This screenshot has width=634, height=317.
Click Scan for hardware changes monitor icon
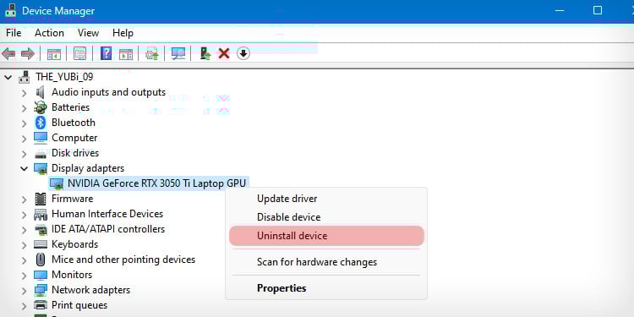point(178,53)
